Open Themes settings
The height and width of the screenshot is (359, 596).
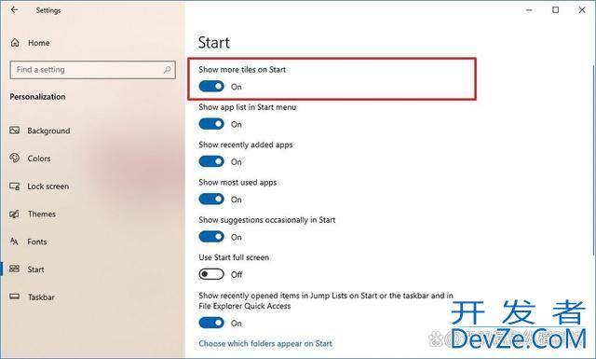pos(42,214)
